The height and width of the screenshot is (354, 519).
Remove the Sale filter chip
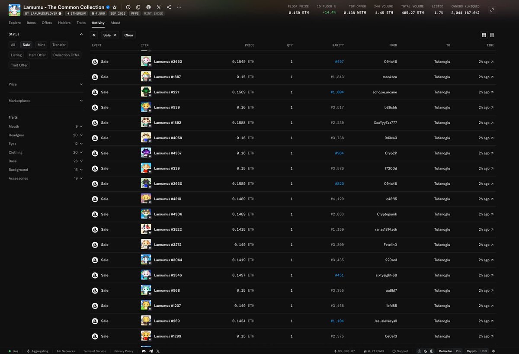(x=115, y=35)
